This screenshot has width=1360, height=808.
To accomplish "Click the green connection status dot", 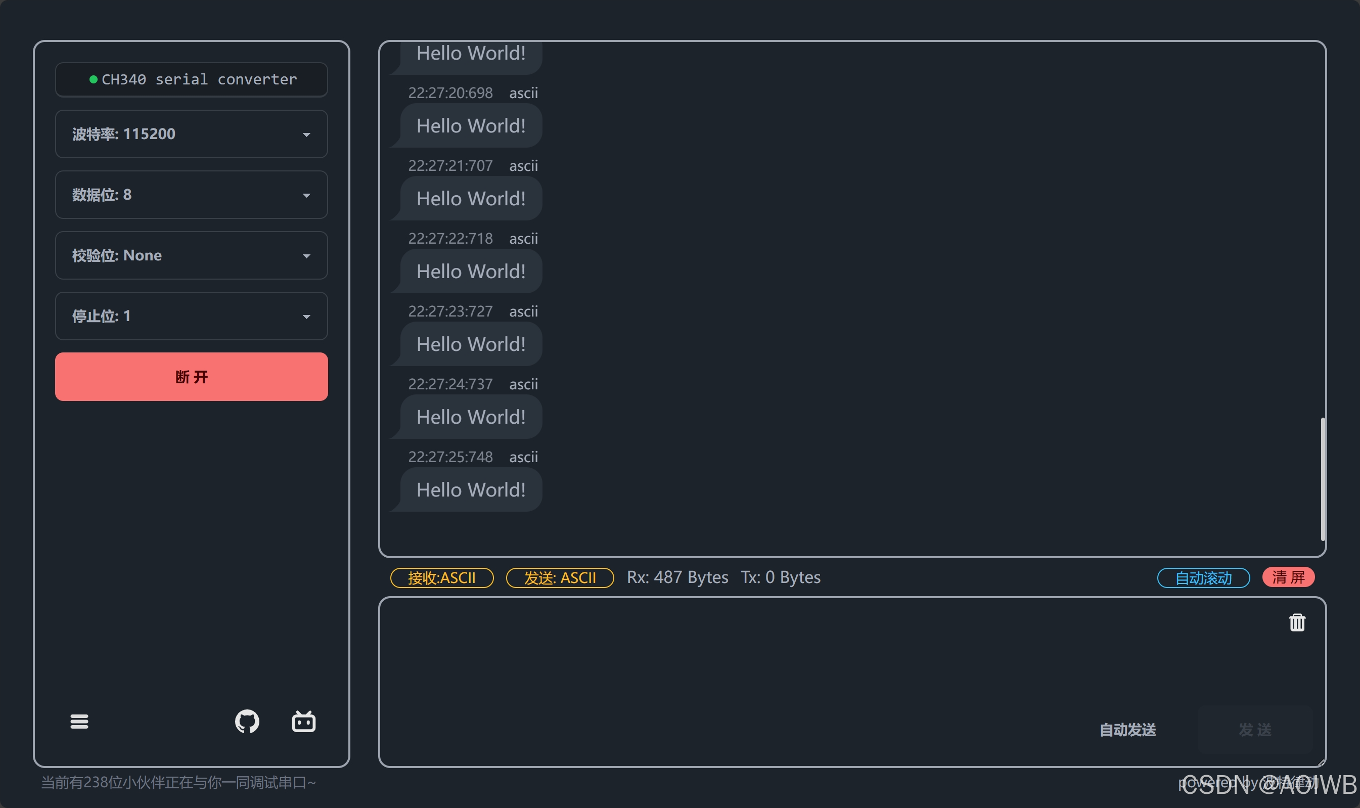I will coord(93,79).
